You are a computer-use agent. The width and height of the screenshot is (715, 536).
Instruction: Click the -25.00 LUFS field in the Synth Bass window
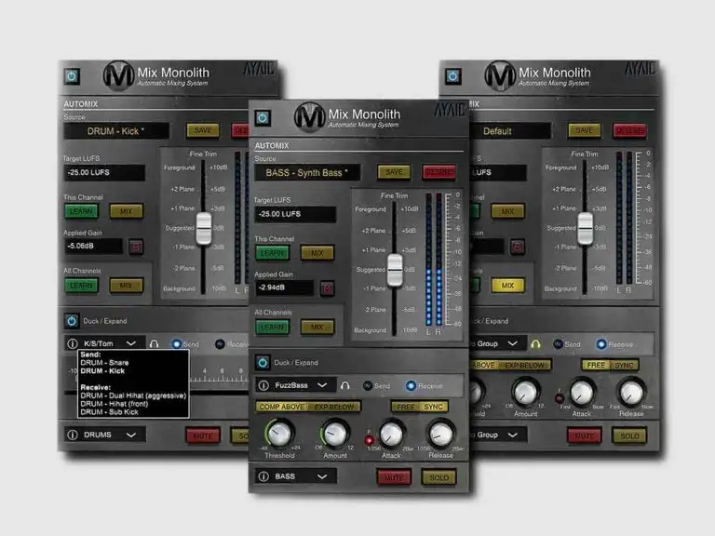point(295,214)
